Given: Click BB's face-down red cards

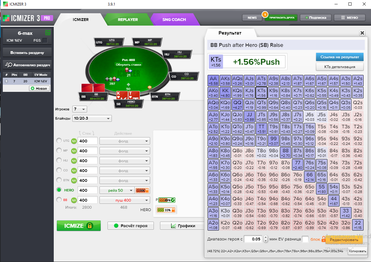Looking at the screenshot, I should [x=93, y=88].
